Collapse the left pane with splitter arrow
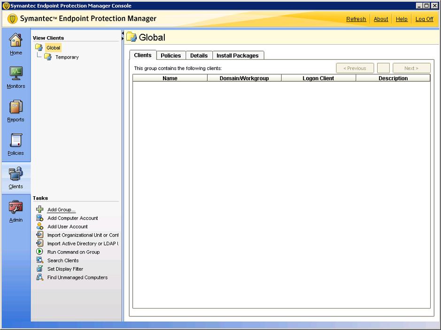 pyautogui.click(x=123, y=33)
